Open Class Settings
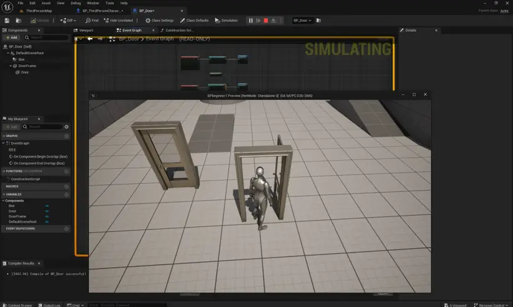 point(160,21)
